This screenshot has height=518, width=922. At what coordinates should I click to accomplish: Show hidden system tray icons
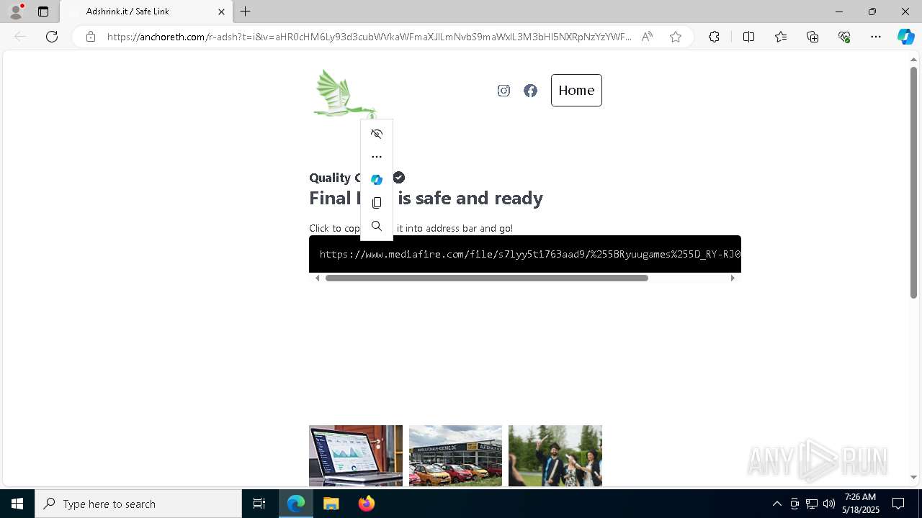pos(776,504)
